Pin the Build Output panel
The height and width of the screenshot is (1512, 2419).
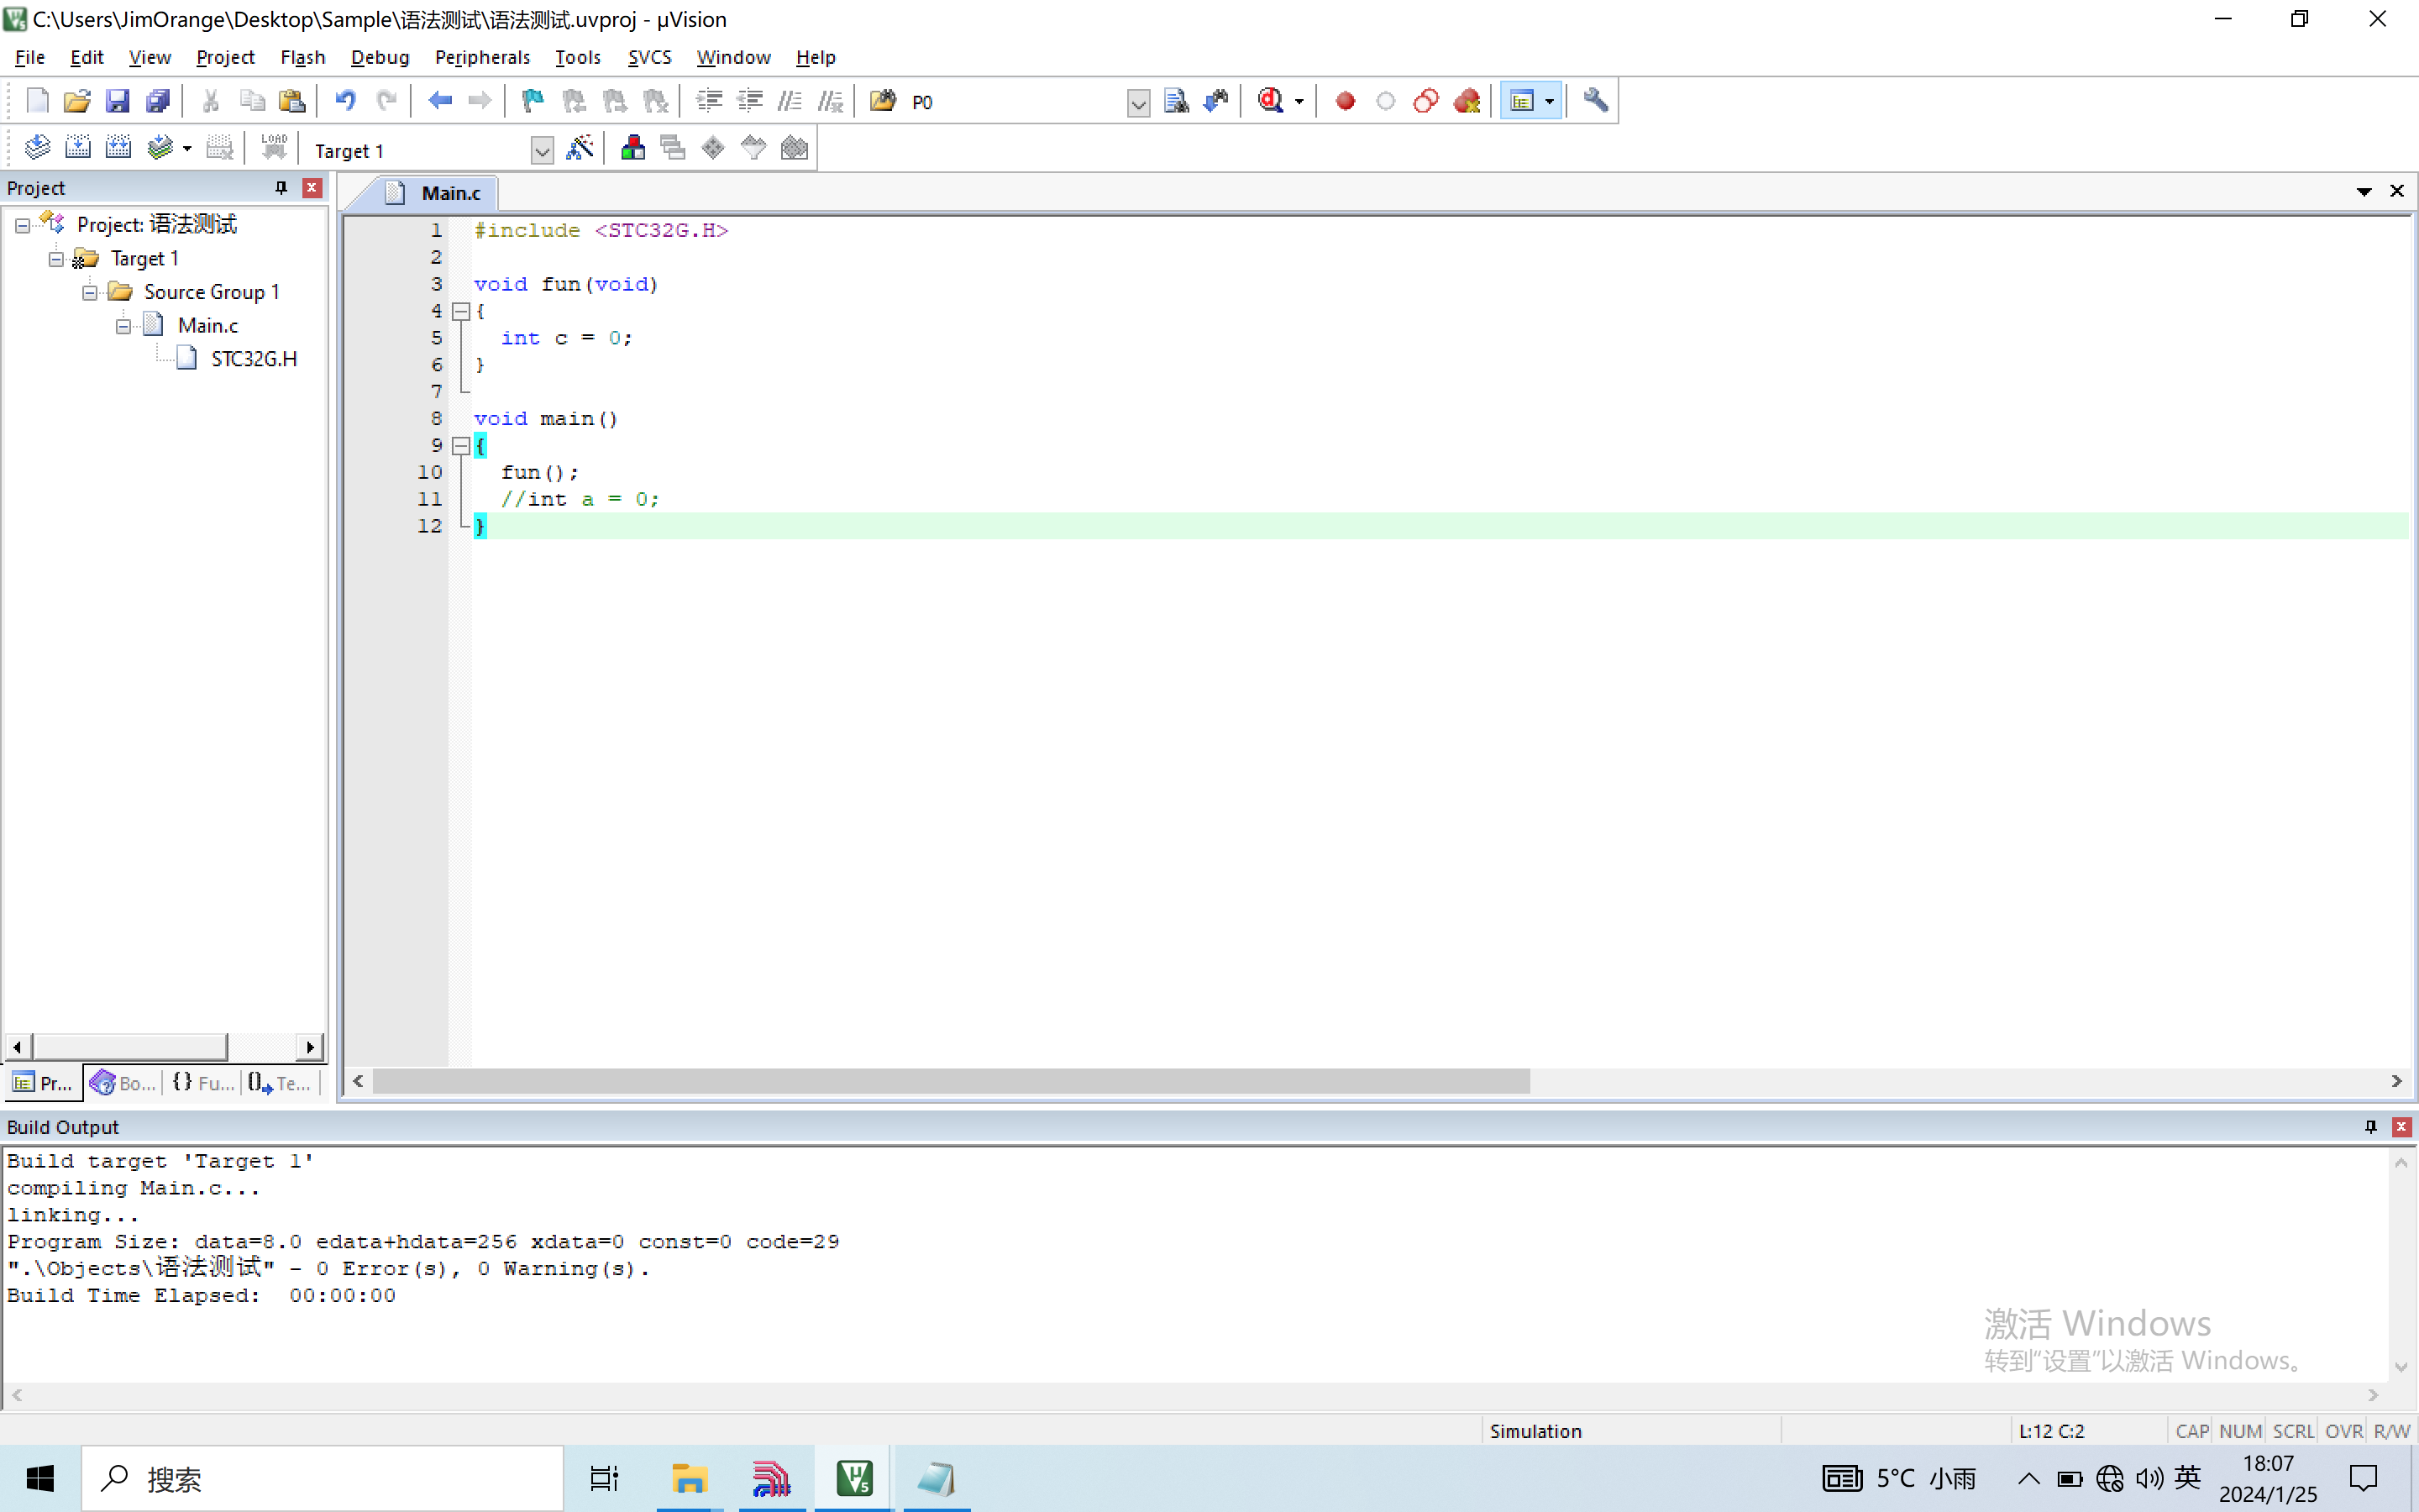point(2370,1127)
